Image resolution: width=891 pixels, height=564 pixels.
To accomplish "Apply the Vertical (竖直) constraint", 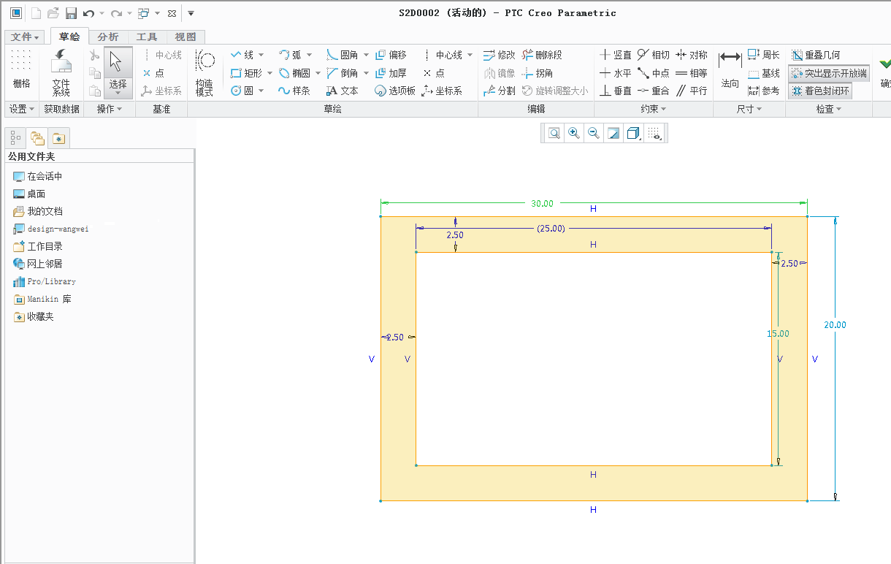I will tap(615, 55).
